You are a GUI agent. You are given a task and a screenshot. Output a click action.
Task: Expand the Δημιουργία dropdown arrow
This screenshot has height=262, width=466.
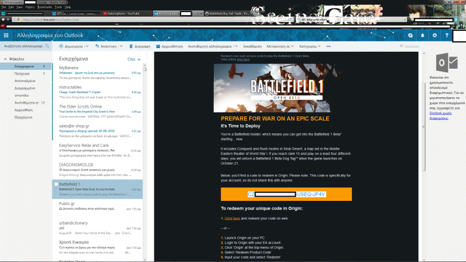point(87,47)
